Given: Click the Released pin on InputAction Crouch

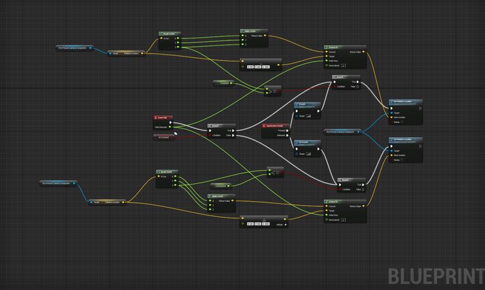Looking at the screenshot, I should (x=287, y=135).
